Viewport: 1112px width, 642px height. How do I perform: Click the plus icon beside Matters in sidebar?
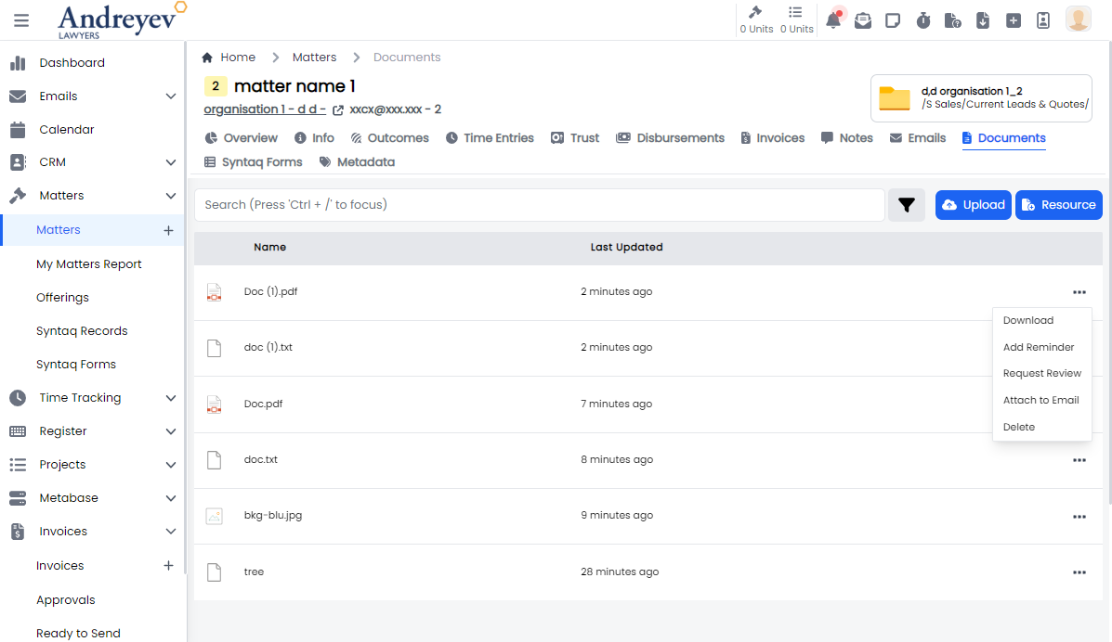point(168,230)
